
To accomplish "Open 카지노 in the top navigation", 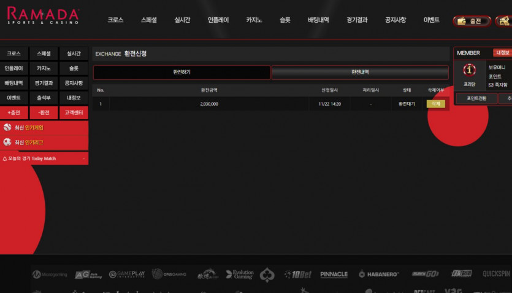I will 254,20.
